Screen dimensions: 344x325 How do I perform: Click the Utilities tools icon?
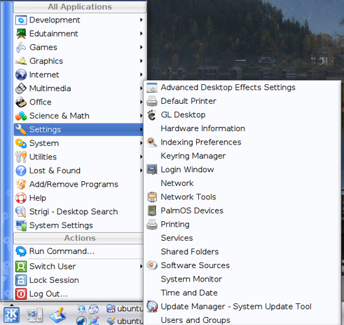pos(21,157)
